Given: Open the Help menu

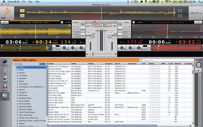Looking at the screenshot, I should click(x=37, y=2).
